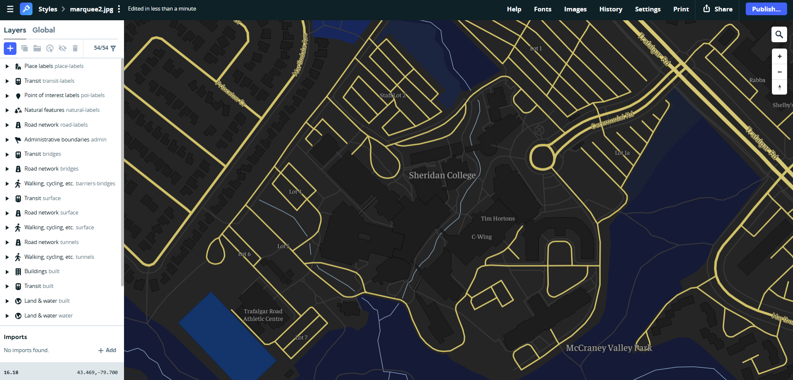Click the duplicate layer icon
793x380 pixels.
click(24, 49)
